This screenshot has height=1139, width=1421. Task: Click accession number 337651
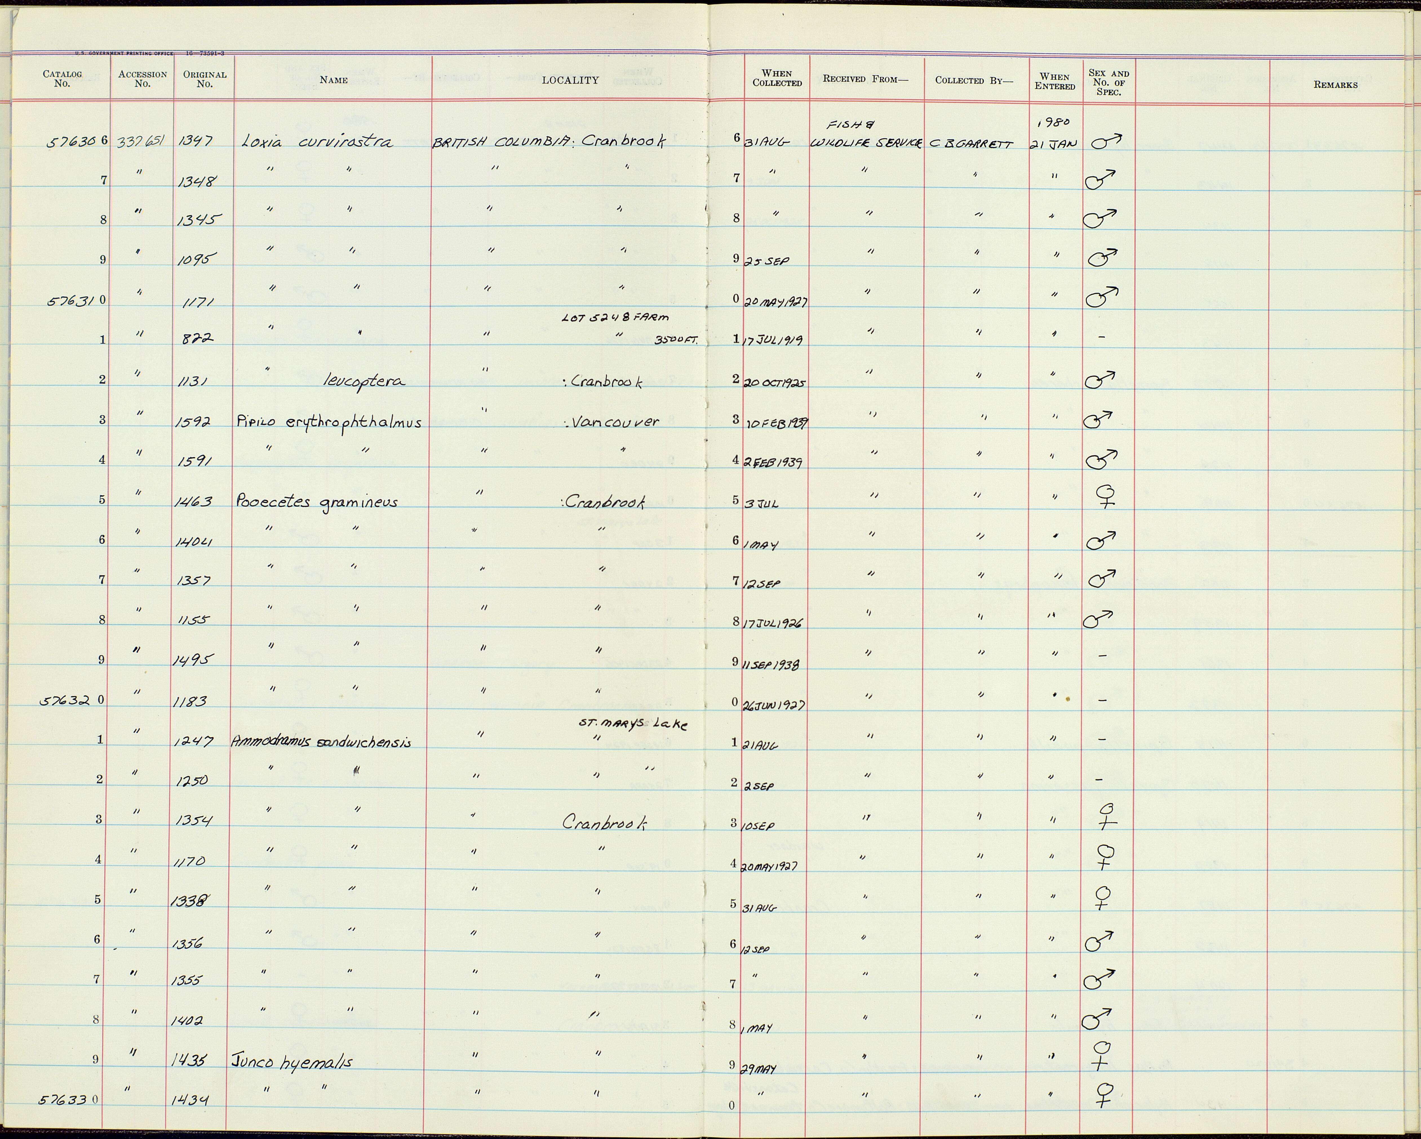[x=142, y=142]
